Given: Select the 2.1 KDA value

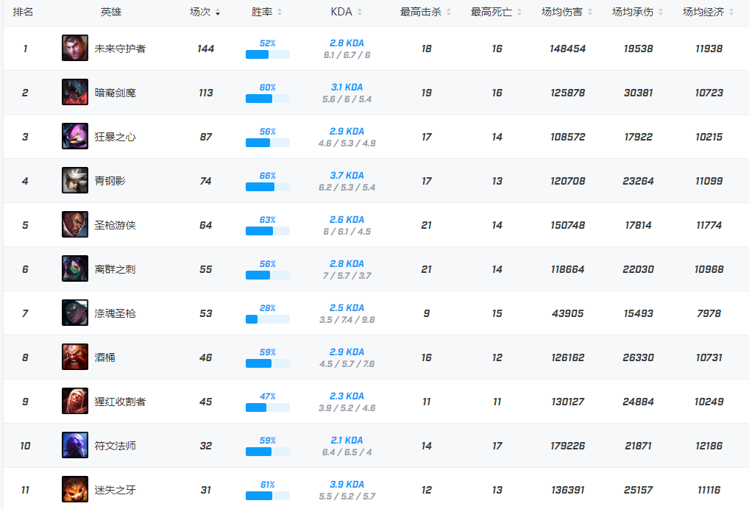Looking at the screenshot, I should [347, 441].
